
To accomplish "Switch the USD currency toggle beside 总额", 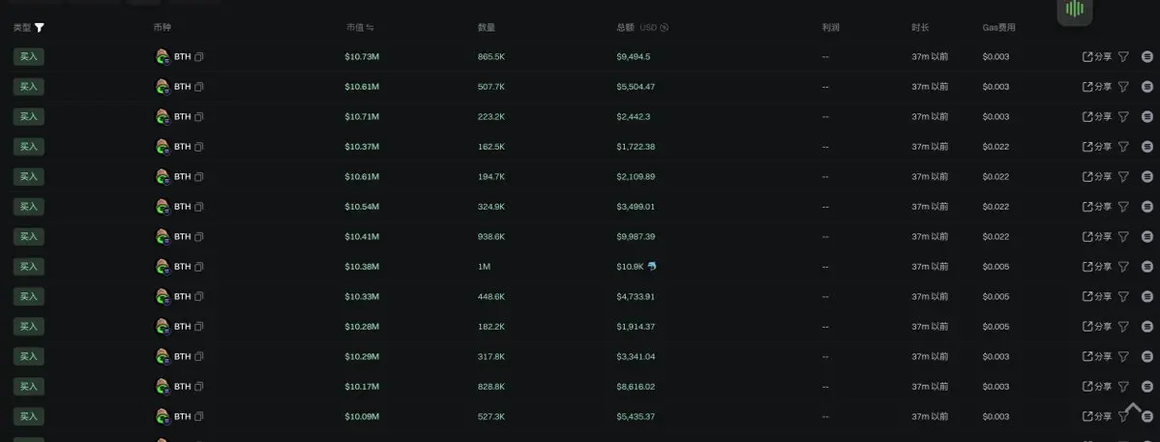I will tap(664, 27).
